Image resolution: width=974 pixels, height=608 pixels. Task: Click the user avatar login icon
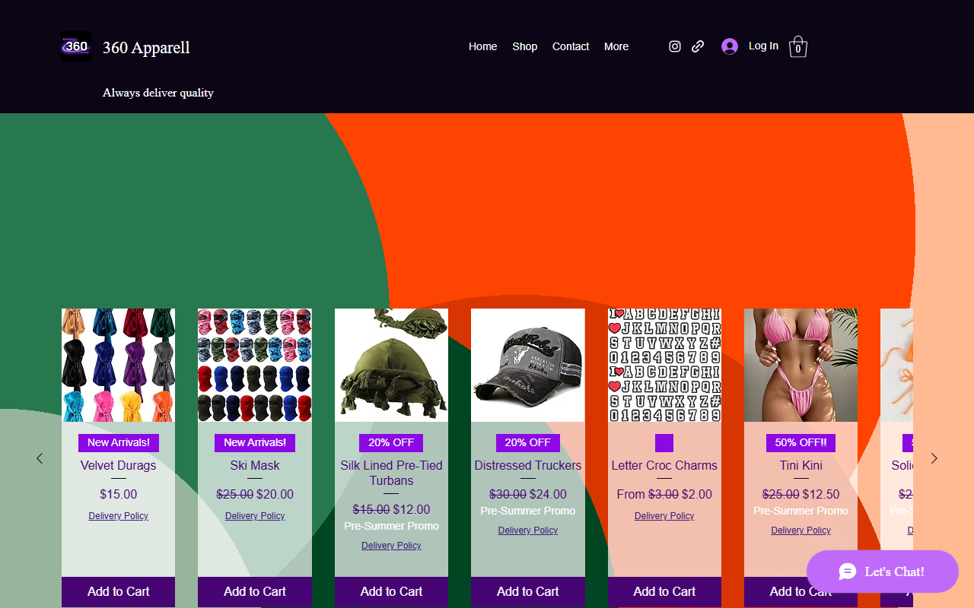click(x=730, y=46)
